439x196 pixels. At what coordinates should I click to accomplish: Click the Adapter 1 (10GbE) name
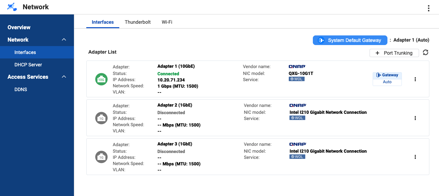176,66
